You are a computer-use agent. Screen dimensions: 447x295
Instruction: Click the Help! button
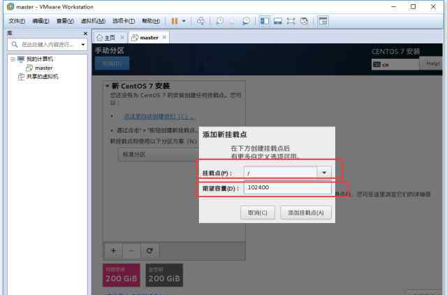click(x=432, y=64)
